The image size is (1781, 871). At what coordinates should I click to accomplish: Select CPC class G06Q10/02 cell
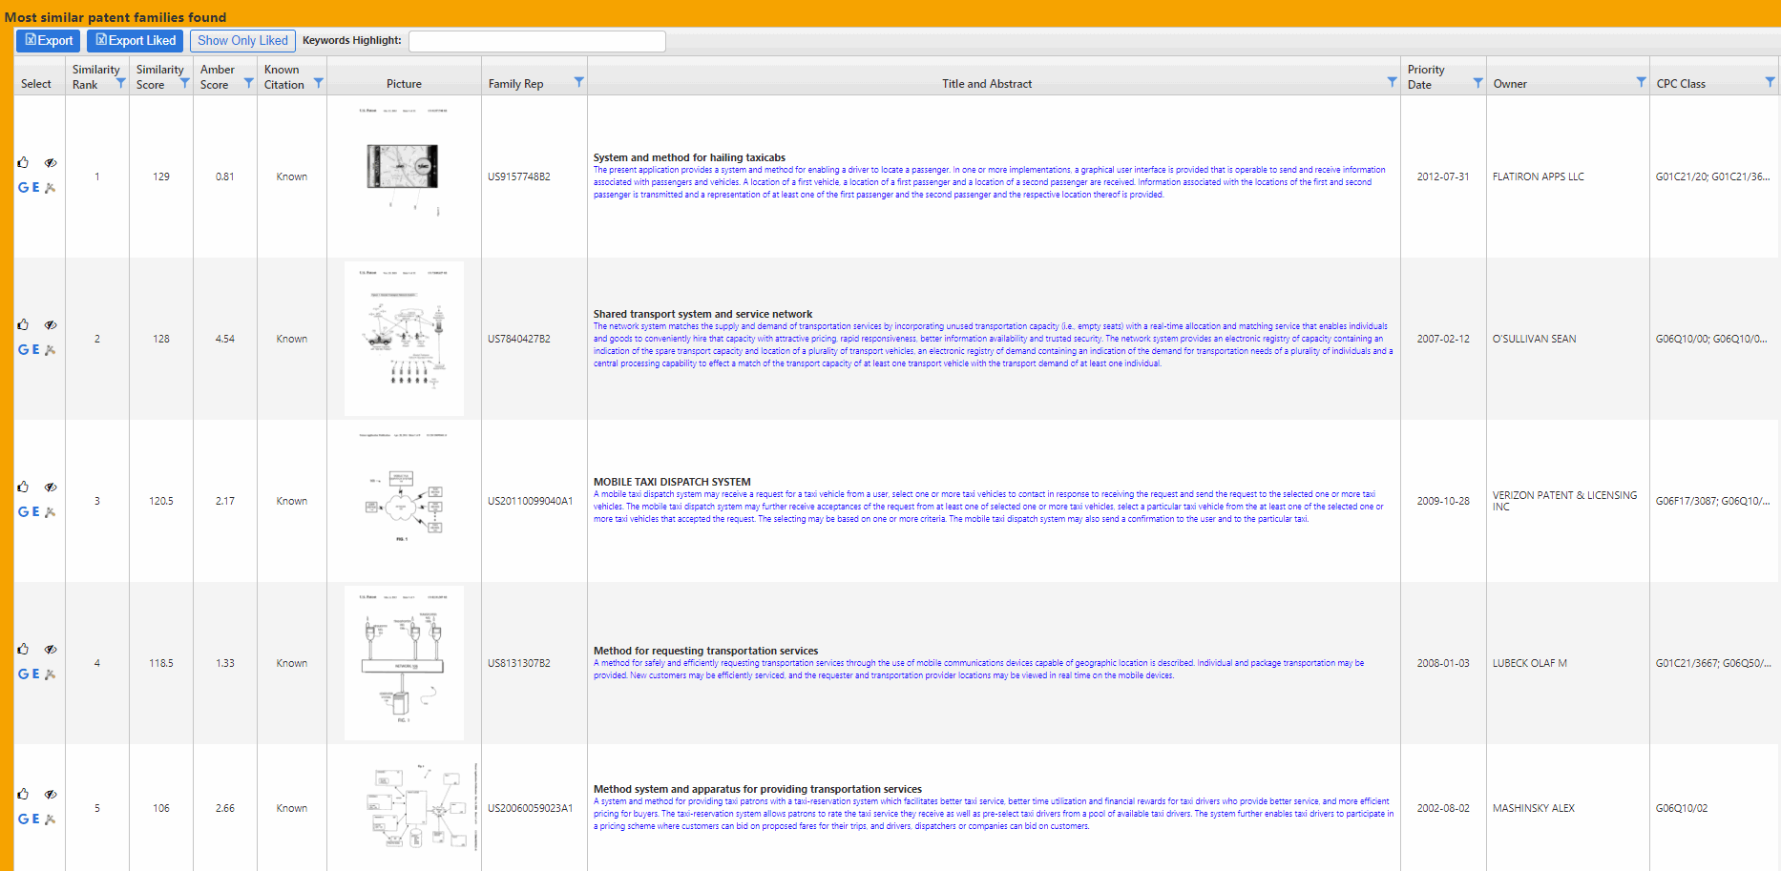[1681, 808]
